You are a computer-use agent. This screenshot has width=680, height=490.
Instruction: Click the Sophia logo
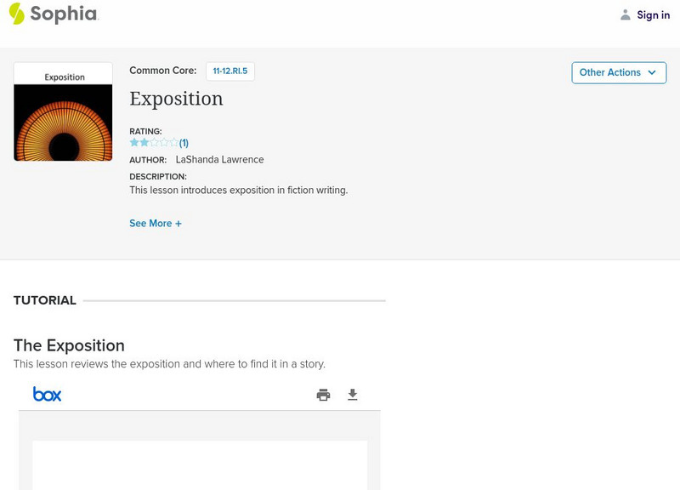pos(53,14)
